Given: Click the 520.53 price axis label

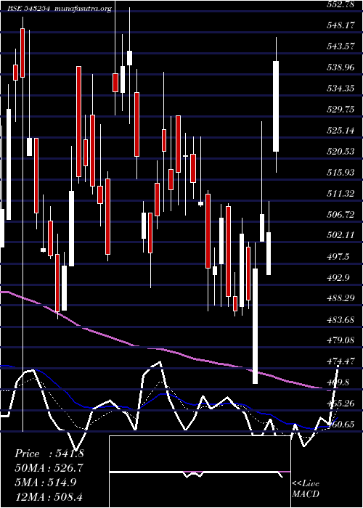Looking at the screenshot, I should tap(340, 151).
